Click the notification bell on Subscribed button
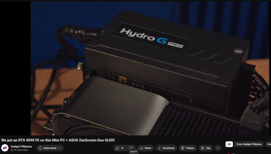Screen dimensions: 271x154 click(x=40, y=148)
